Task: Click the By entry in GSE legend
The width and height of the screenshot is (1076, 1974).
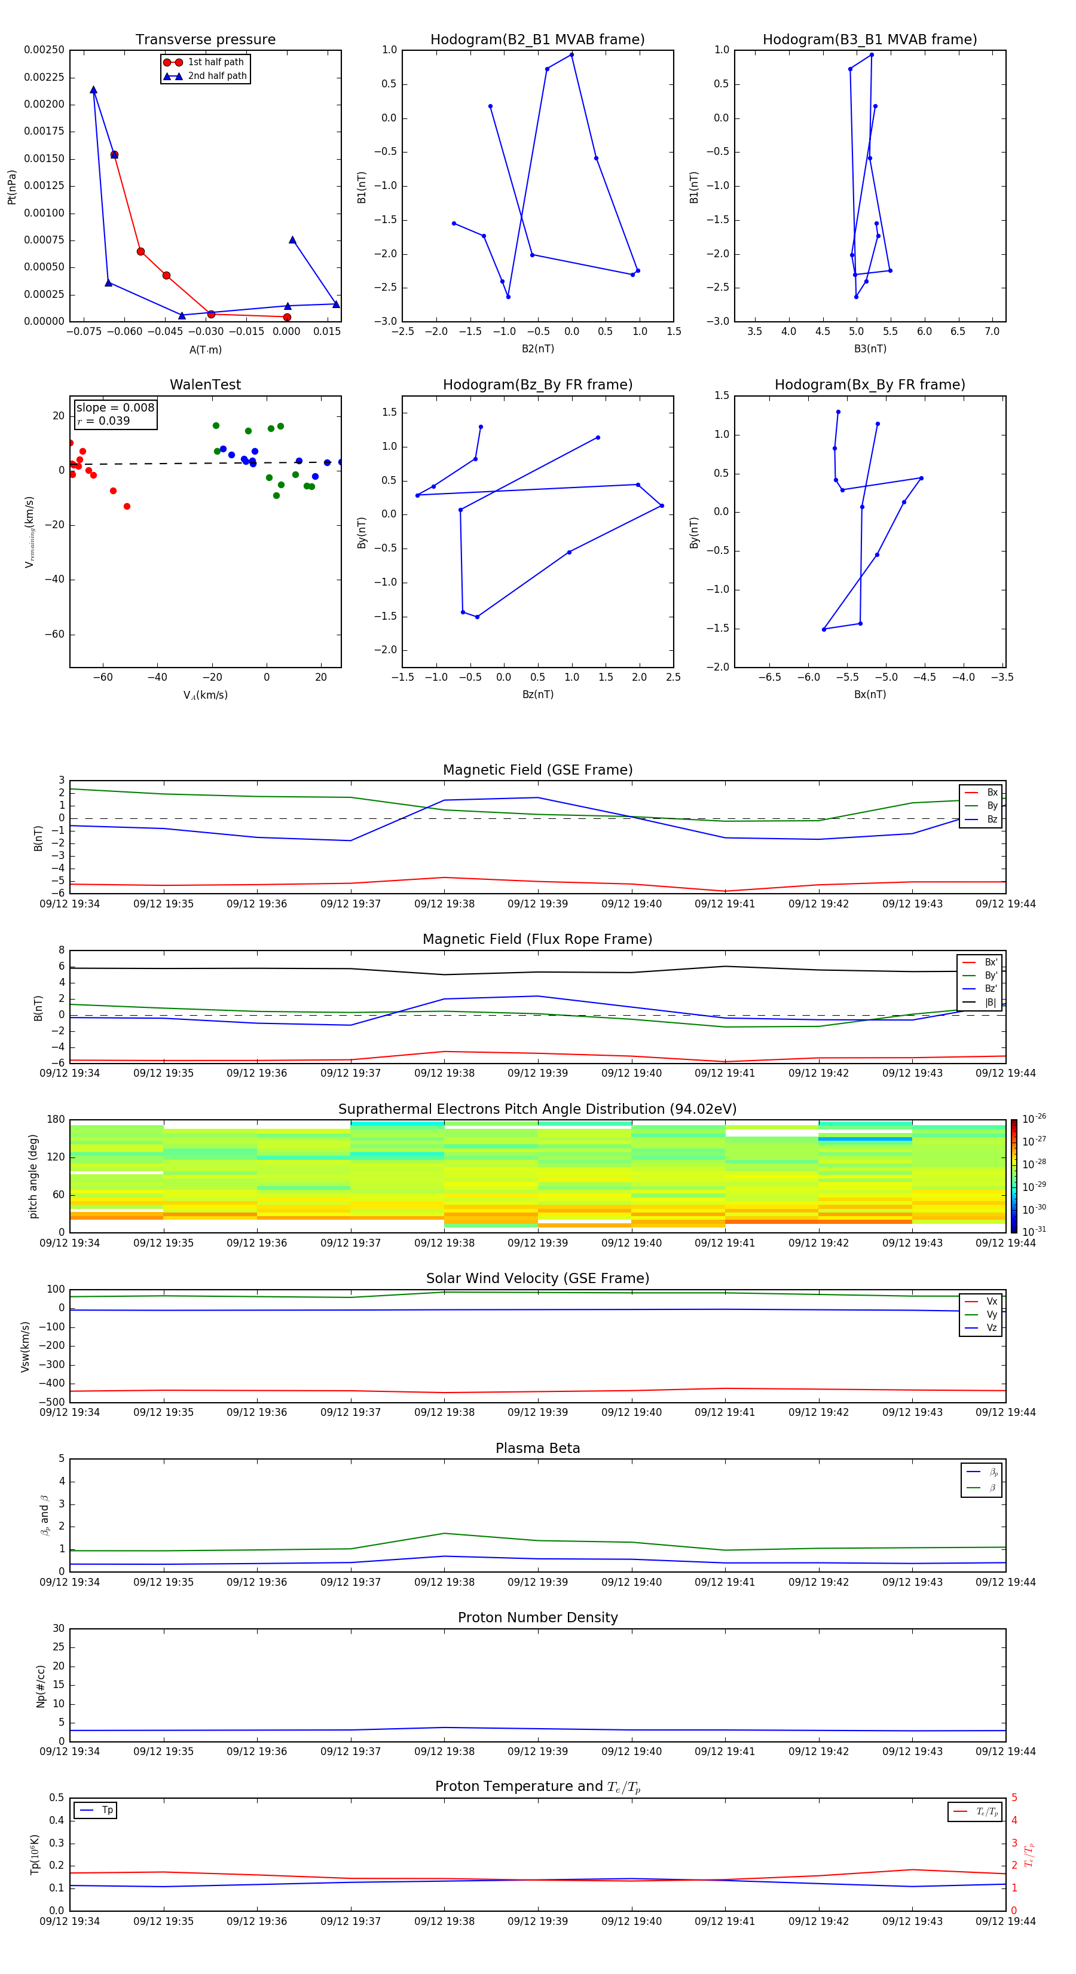Action: click(x=981, y=805)
